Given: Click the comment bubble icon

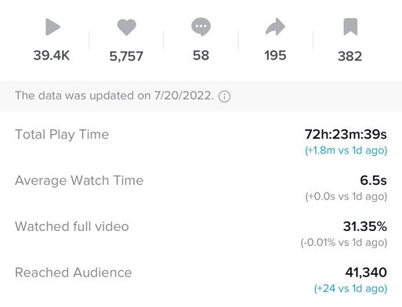Looking at the screenshot, I should [x=201, y=27].
